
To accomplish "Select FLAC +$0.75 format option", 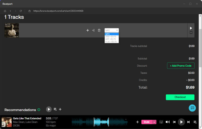I will coord(112,42).
